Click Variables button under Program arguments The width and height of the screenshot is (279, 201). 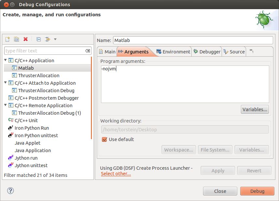(255, 109)
